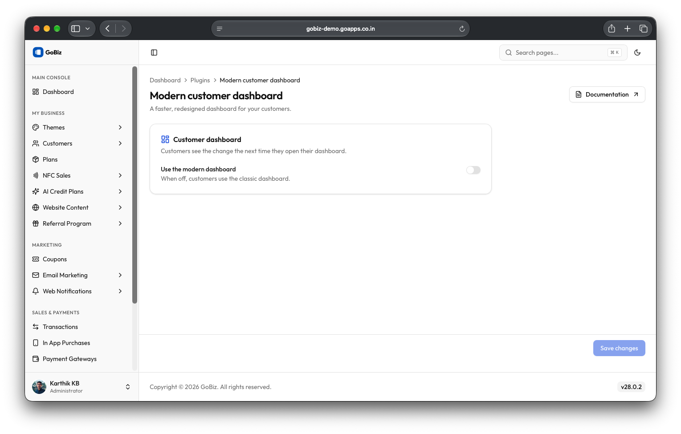Open the Coupons menu item
Viewport: 681px width, 434px height.
point(79,259)
